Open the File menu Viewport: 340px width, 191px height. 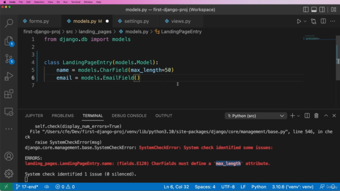point(21,2)
